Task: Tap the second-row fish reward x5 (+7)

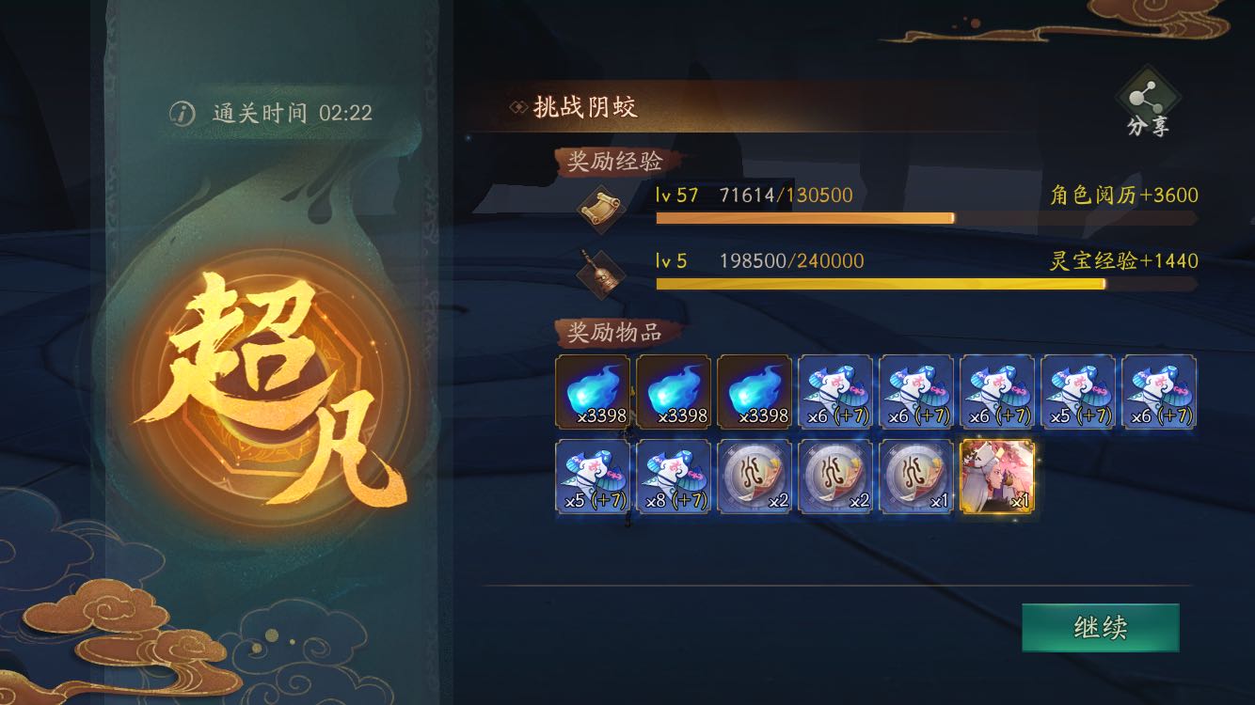Action: tap(593, 477)
